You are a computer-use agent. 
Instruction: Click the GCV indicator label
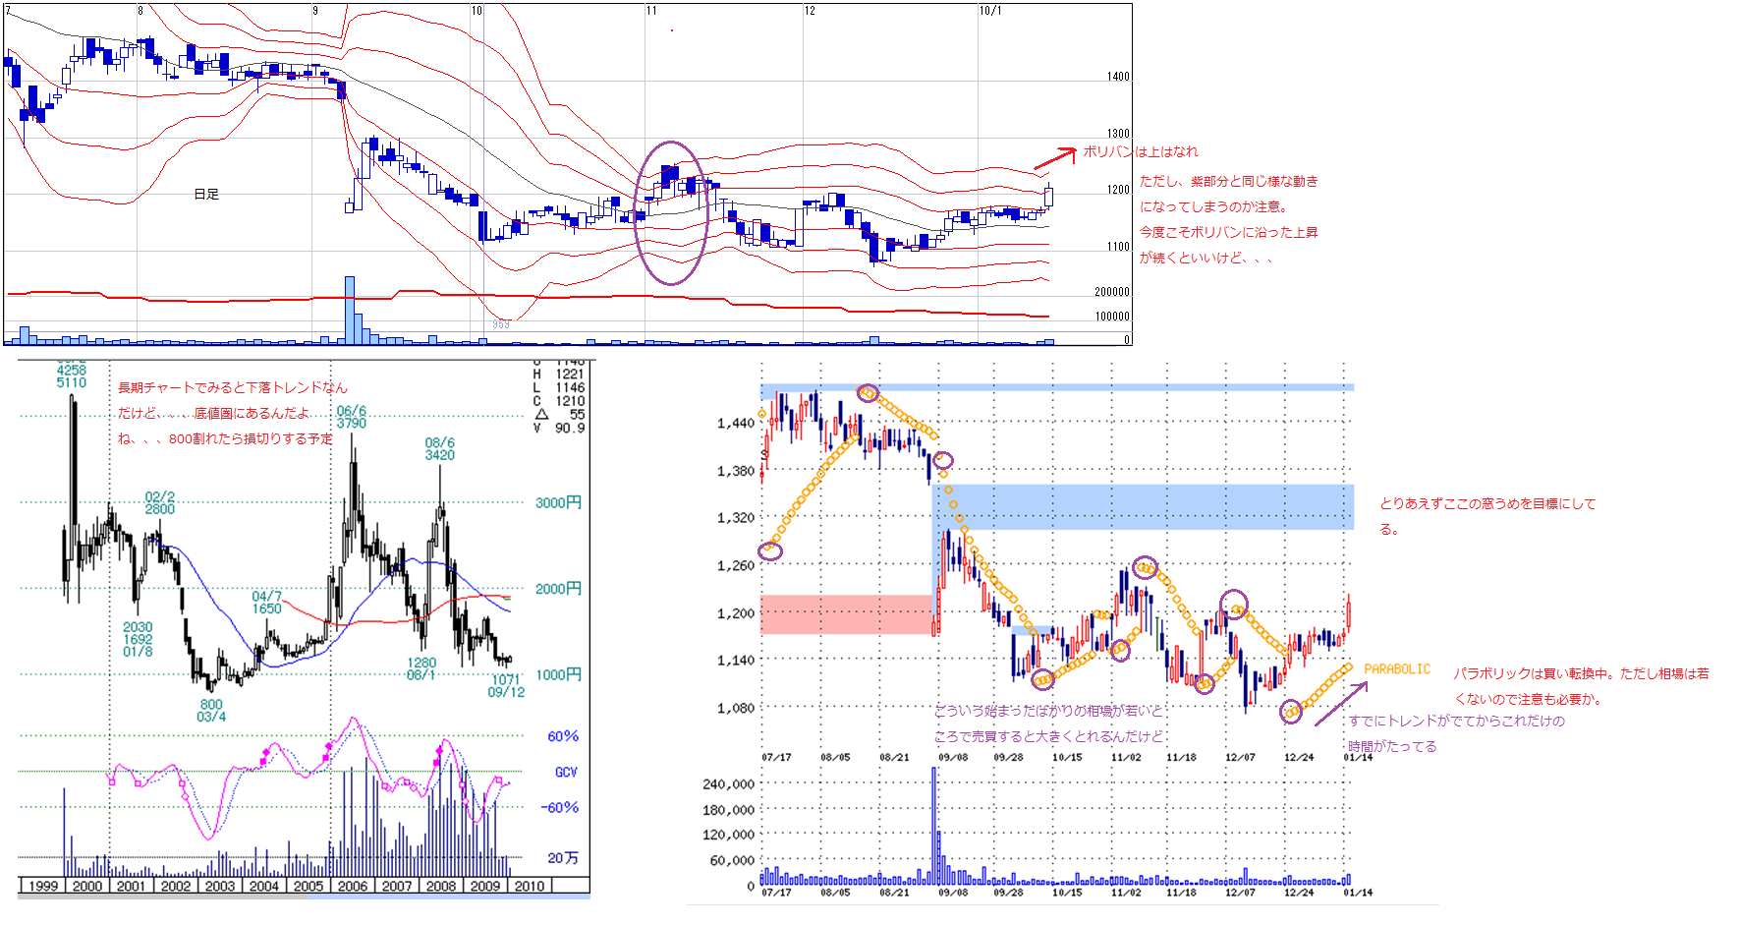(566, 773)
